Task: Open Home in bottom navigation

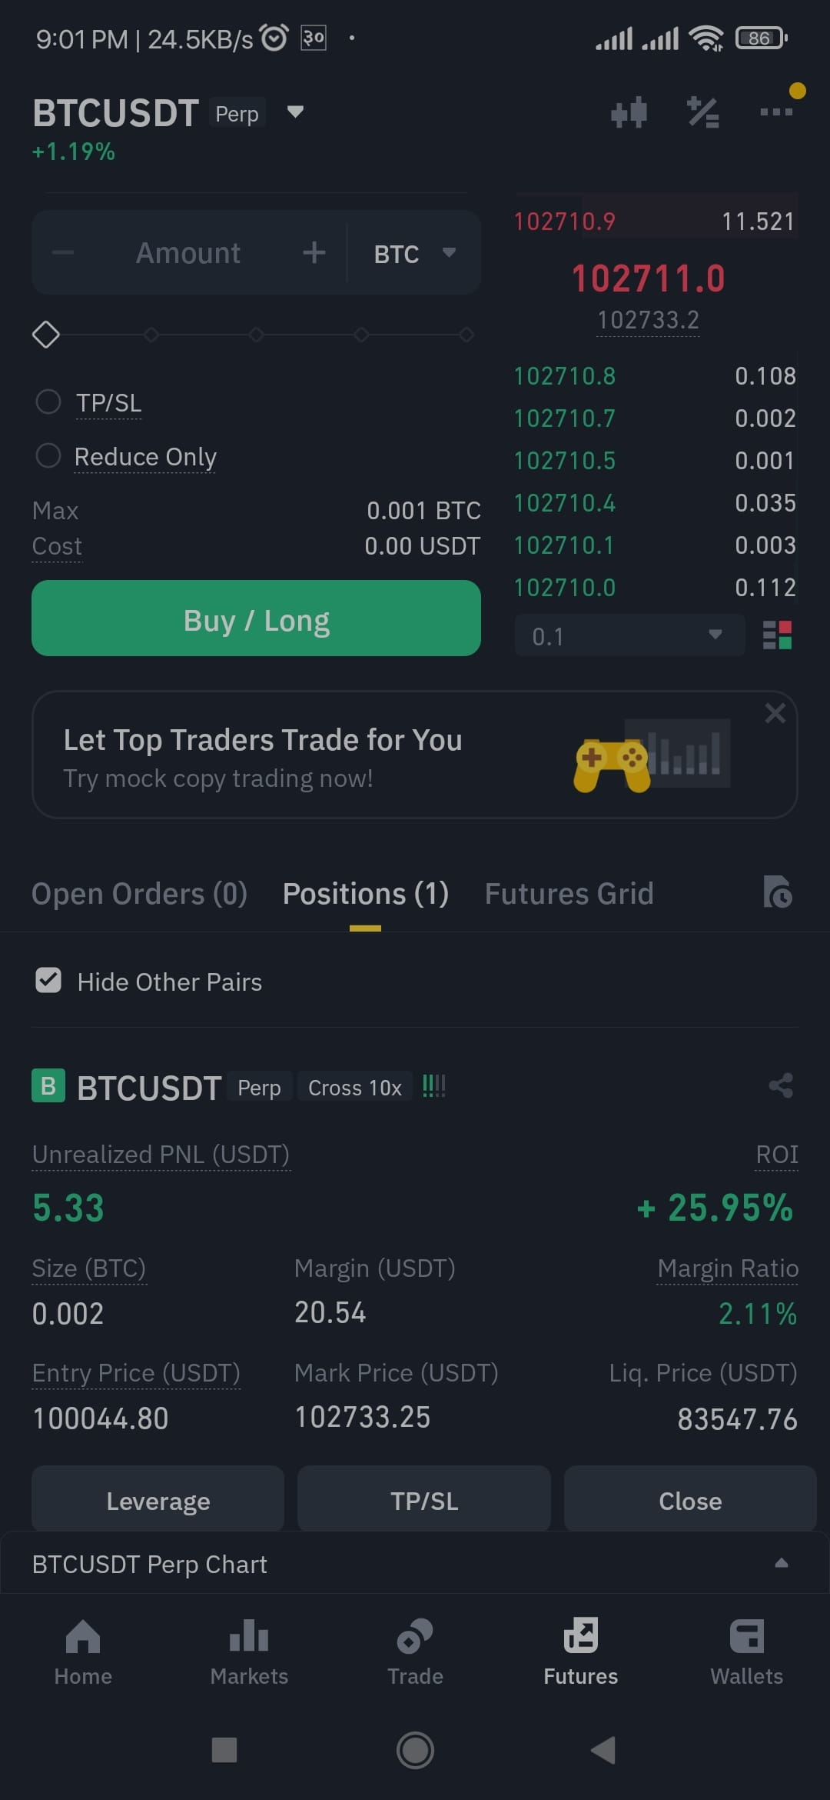Action: click(x=83, y=1652)
